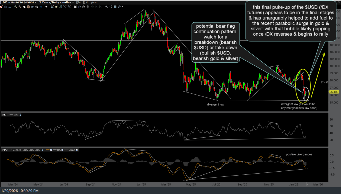341x194 pixels.
Task: Click the redo arrow icon
Action: tap(36, 6)
